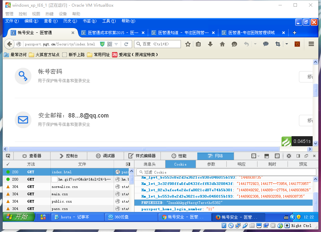The image size is (321, 232).
Task: Click the chat bubble icon in toolbar
Action: (266, 44)
